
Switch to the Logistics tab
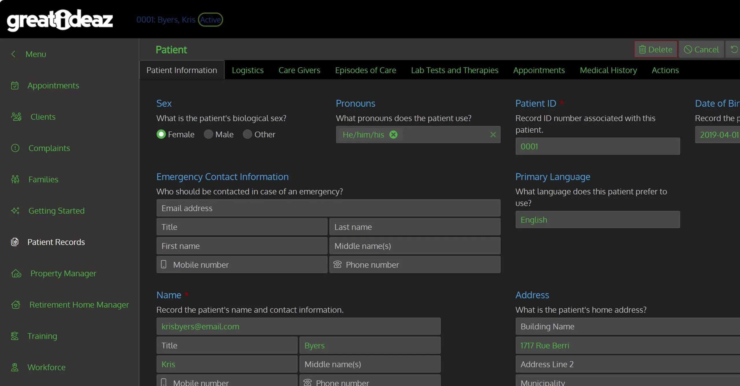click(248, 70)
